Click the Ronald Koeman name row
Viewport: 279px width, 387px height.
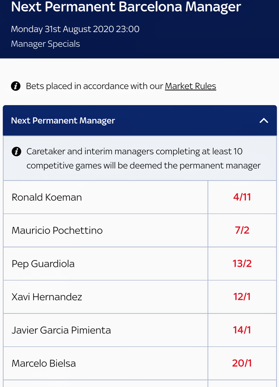pyautogui.click(x=47, y=197)
